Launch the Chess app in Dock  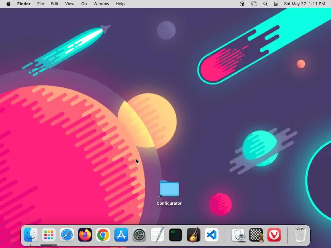256,235
